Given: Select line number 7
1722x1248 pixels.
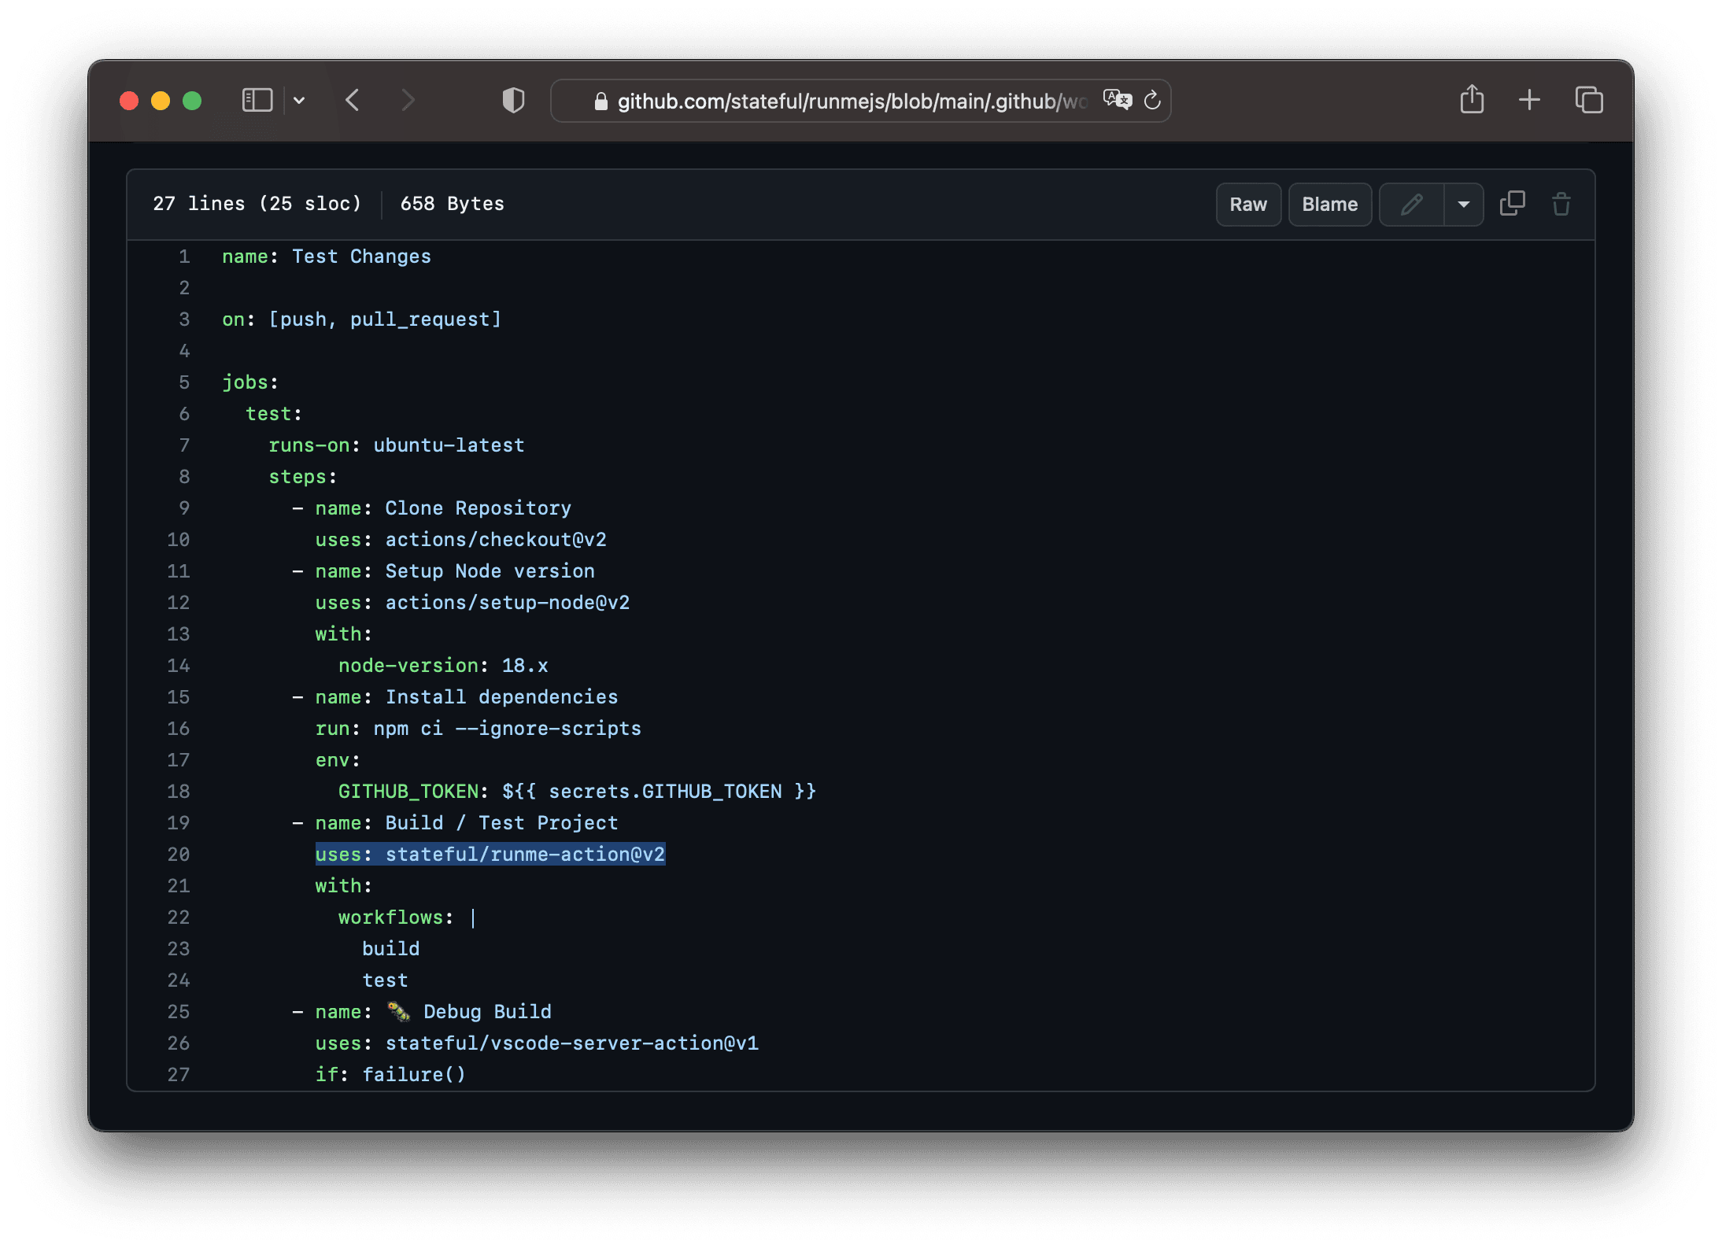Looking at the screenshot, I should (184, 445).
